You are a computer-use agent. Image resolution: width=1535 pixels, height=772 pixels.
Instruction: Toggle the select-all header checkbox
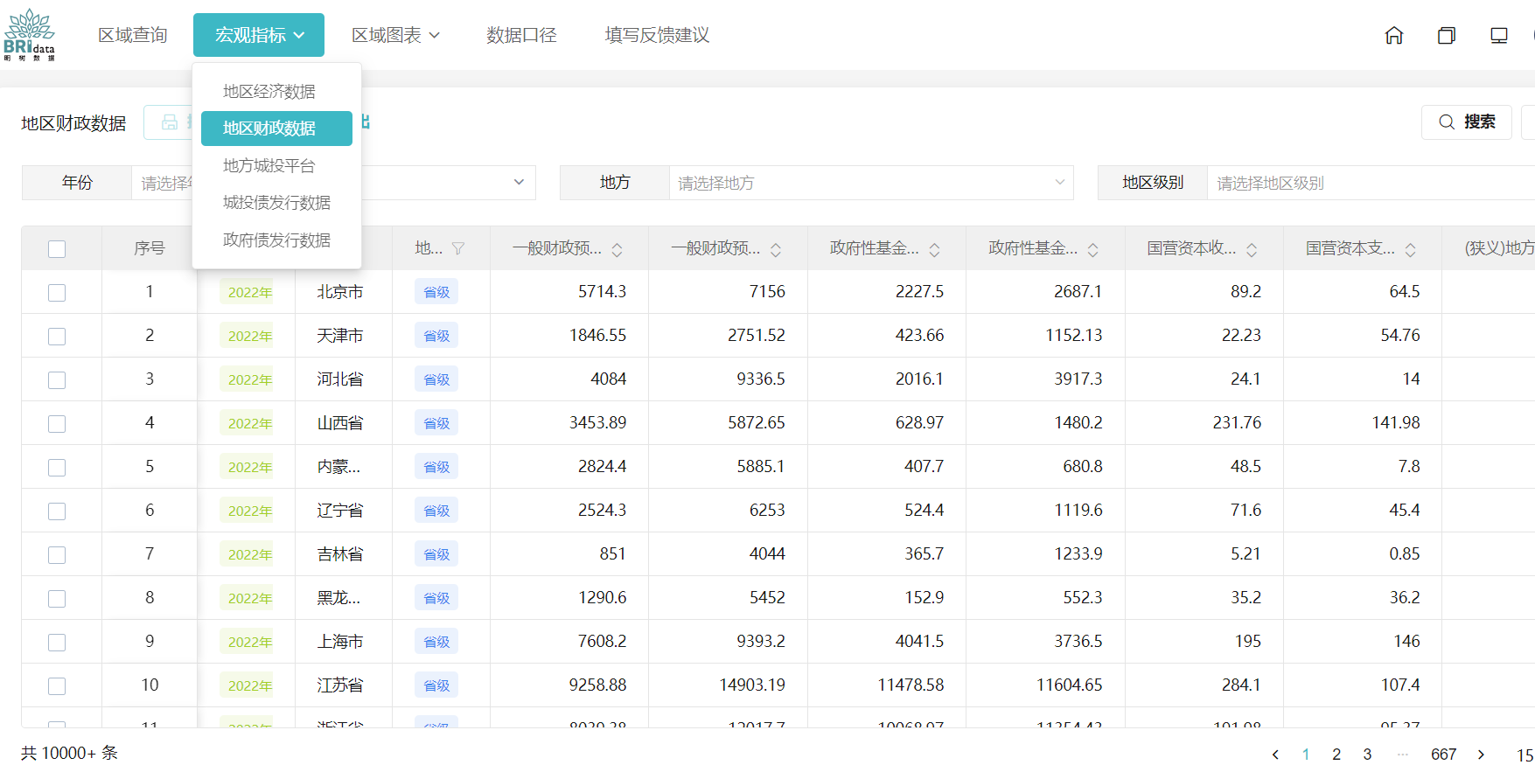(x=57, y=249)
